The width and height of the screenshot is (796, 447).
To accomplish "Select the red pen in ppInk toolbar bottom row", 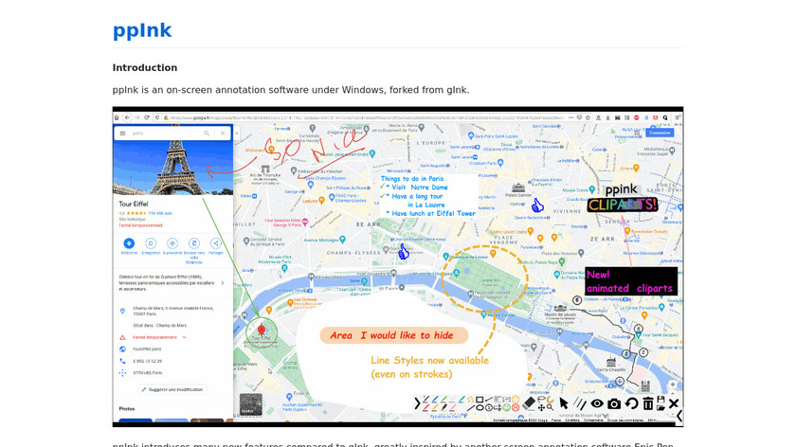I will 425,407.
